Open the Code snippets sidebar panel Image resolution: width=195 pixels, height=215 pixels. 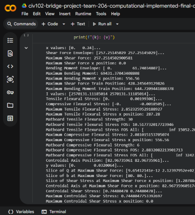[10, 66]
